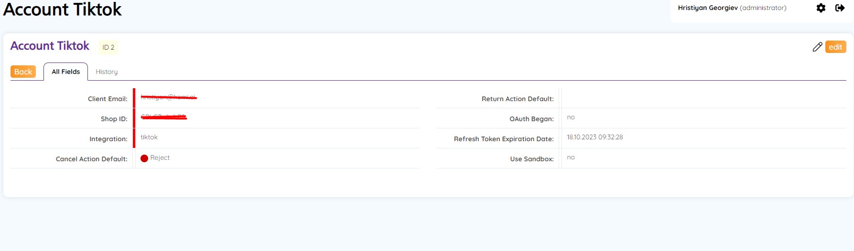Screen dimensions: 854x251
Task: Click the struck-out Shop ID value
Action: (x=163, y=117)
